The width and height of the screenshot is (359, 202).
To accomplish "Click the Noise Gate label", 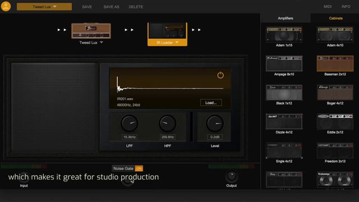I will pos(123,168).
